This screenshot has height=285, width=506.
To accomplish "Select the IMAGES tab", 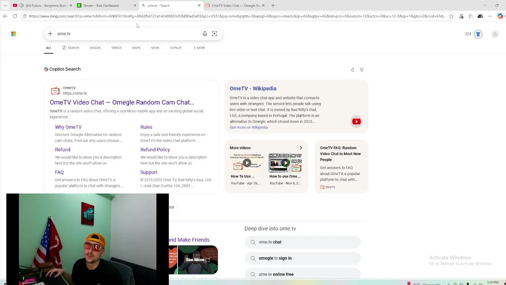I will pos(95,48).
